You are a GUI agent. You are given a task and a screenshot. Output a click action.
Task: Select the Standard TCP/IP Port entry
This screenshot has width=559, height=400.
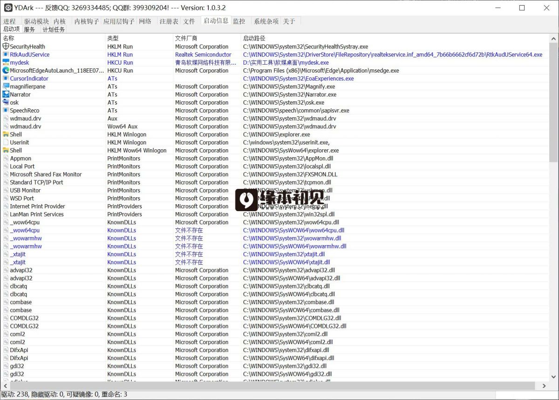(x=36, y=182)
